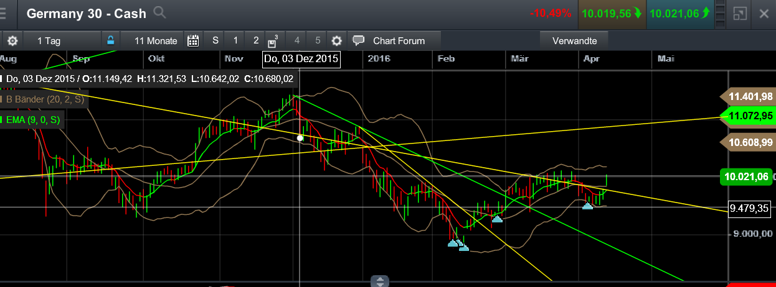Click the Mär month label on time axis
Viewport: 776px width, 287px height.
pyautogui.click(x=519, y=59)
